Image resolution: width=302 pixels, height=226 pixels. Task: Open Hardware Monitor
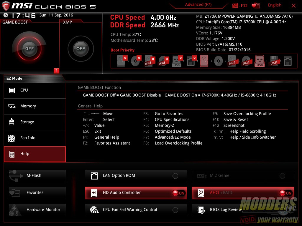pos(37,210)
